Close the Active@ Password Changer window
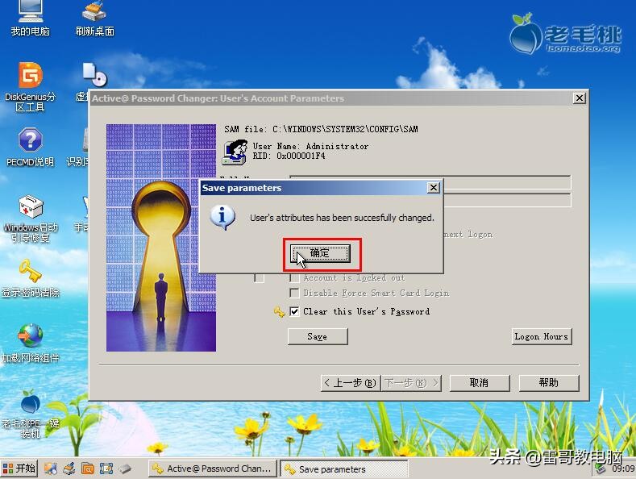 (580, 98)
